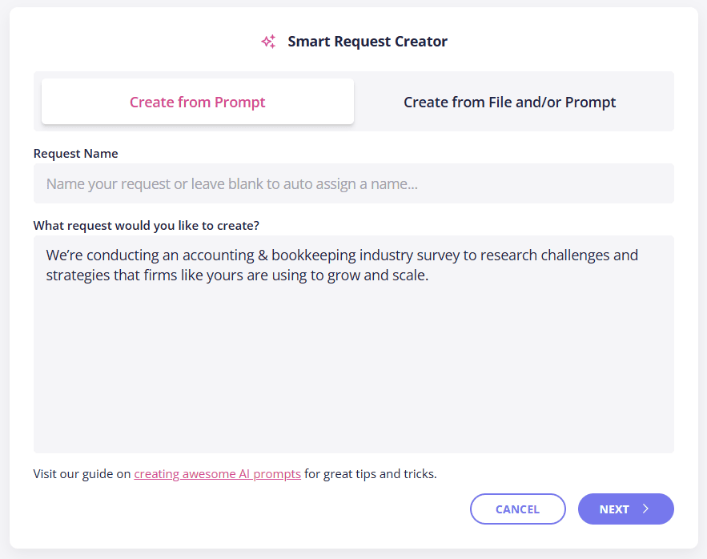Place cursor on the word "strategies" in the prompt
The width and height of the screenshot is (707, 559).
[80, 276]
